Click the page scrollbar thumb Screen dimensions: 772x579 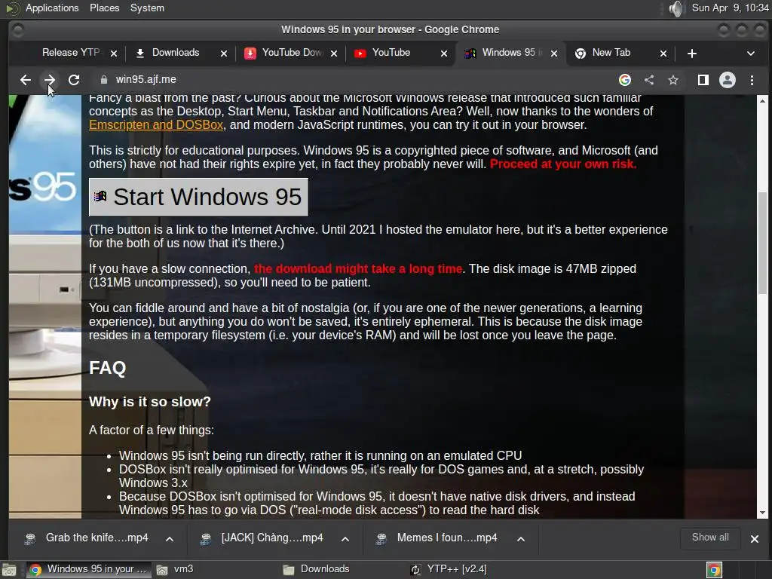point(763,244)
